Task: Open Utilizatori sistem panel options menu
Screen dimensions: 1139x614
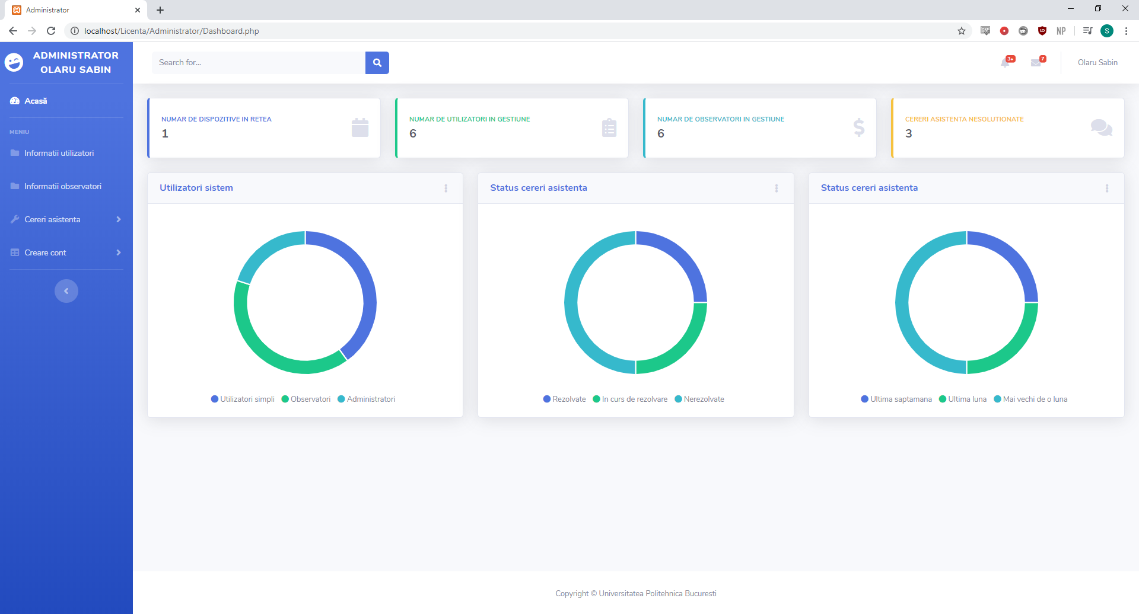Action: click(x=446, y=188)
